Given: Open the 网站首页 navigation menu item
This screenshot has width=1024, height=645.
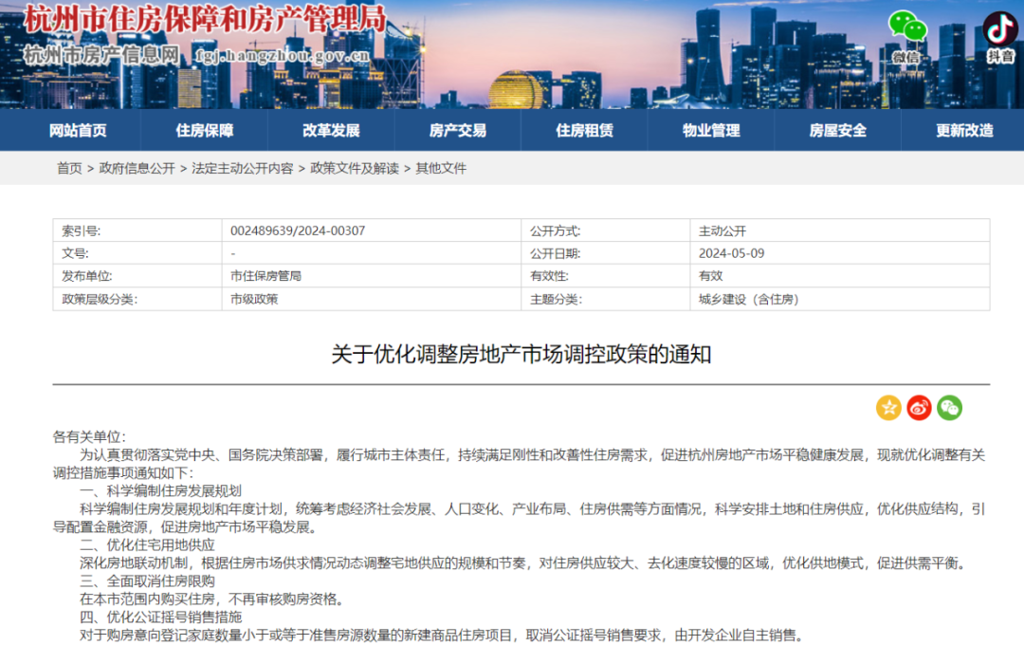Looking at the screenshot, I should click(x=78, y=131).
